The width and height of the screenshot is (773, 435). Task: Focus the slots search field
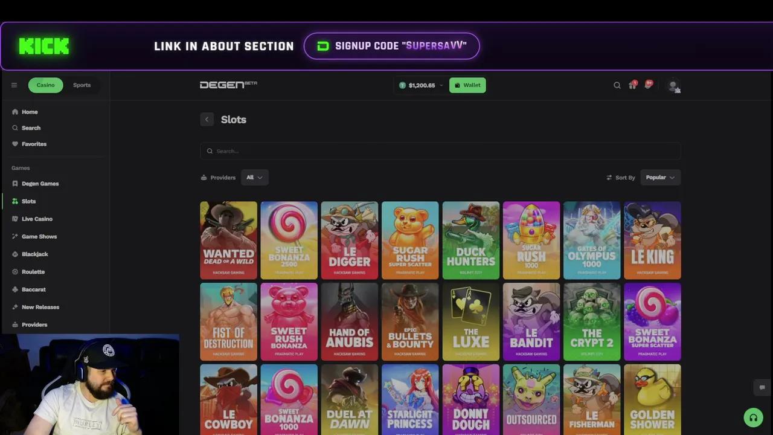point(440,151)
